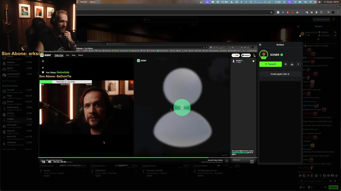
Task: Click the Kick search bar at the top
Action: click(x=170, y=19)
